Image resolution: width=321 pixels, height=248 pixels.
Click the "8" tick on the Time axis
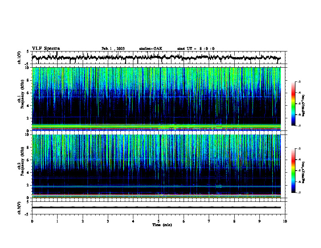pyautogui.click(x=234, y=221)
